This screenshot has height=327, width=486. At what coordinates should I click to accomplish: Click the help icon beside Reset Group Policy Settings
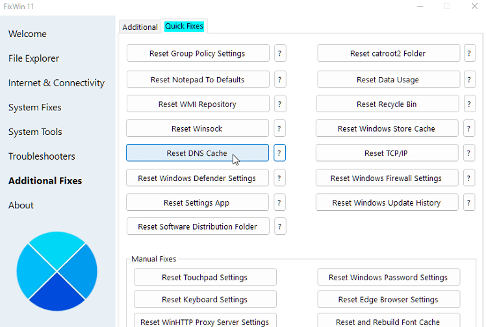[280, 53]
